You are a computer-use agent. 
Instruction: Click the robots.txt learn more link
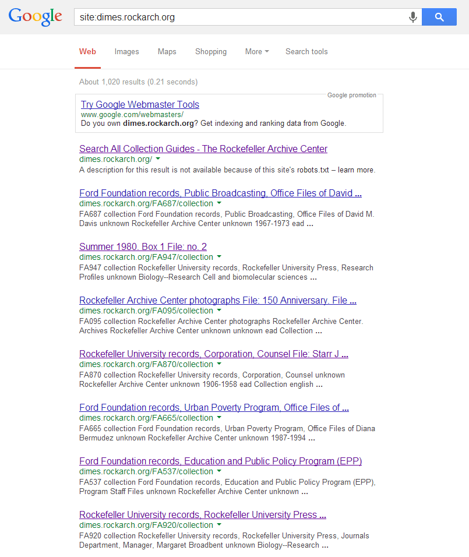coord(355,170)
